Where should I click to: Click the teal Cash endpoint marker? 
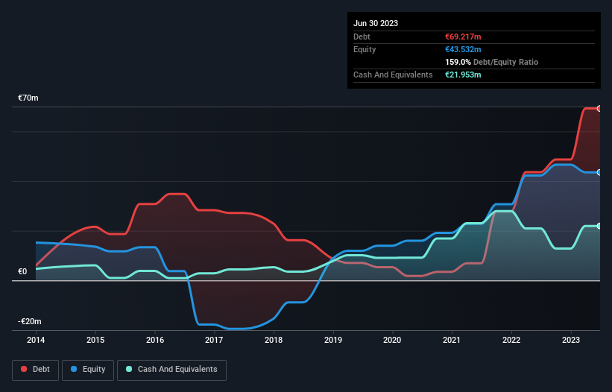(x=599, y=227)
